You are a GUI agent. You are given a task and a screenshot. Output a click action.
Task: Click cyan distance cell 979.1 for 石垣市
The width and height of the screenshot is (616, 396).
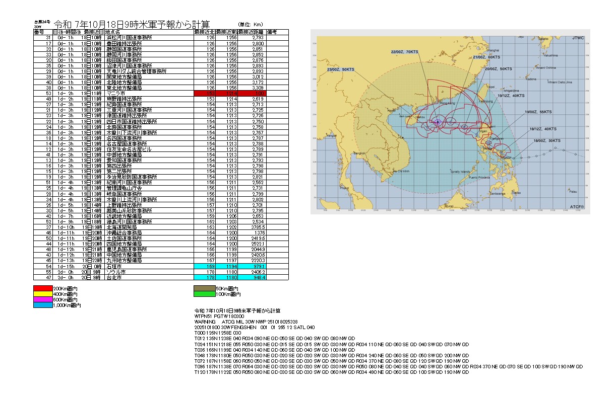pos(252,266)
